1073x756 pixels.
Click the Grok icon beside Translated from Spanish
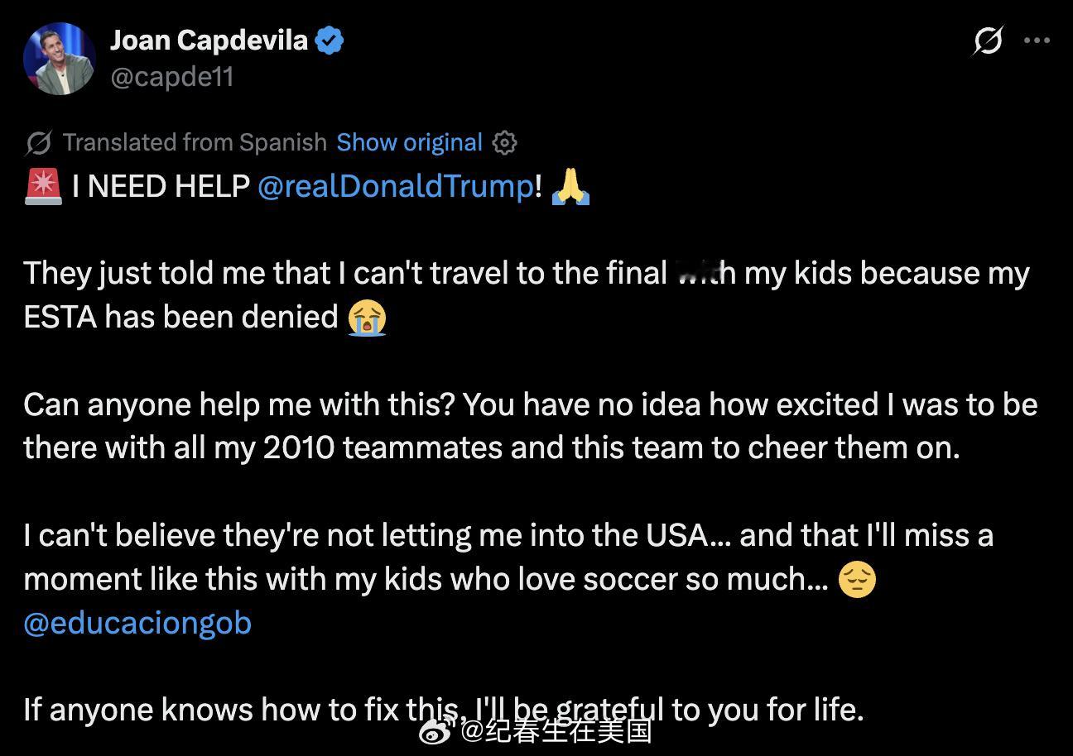click(38, 142)
